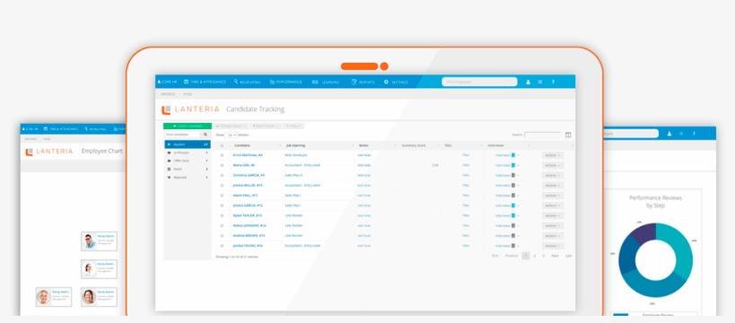Go to page 2 of candidates
Image resolution: width=735 pixels, height=323 pixels.
click(x=534, y=256)
